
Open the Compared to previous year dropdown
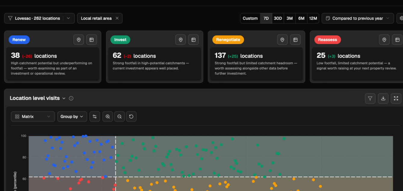(358, 18)
